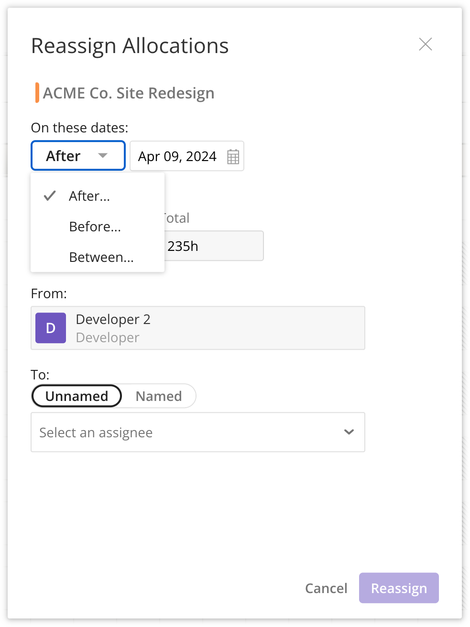
Task: Switch assignee type to Unnamed
Action: point(77,396)
